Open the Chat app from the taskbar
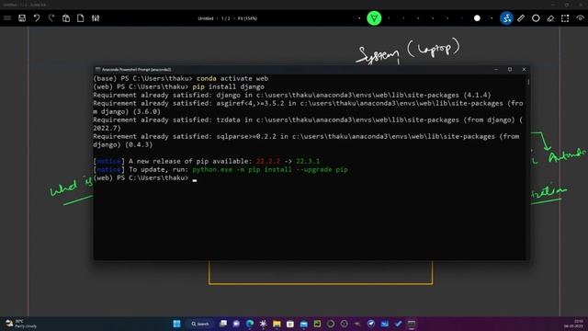 tap(236, 324)
